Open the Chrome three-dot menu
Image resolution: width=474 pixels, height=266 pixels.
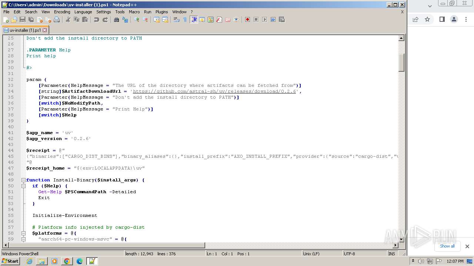pos(466,19)
